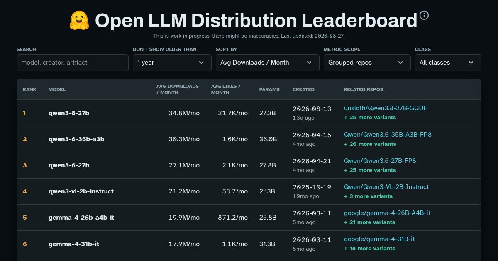Open the google/gemma-4-31B-it repo link
Image resolution: width=498 pixels, height=261 pixels.
tap(379, 239)
